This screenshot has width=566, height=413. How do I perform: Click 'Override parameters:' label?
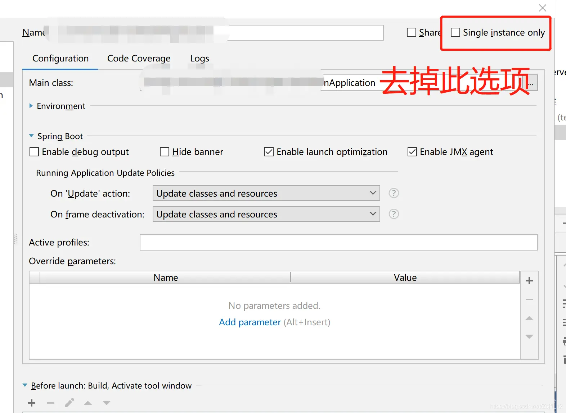pos(72,261)
